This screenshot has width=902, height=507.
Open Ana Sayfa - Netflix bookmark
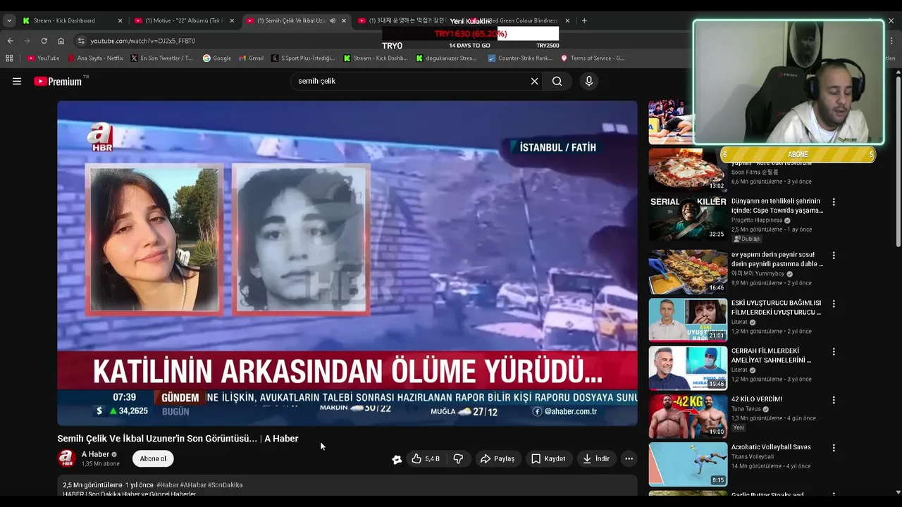click(95, 58)
